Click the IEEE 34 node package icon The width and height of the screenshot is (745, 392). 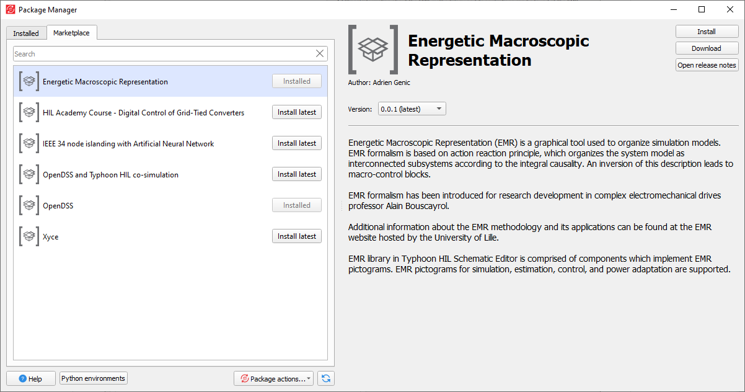click(28, 143)
